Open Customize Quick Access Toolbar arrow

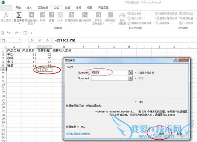31,33
